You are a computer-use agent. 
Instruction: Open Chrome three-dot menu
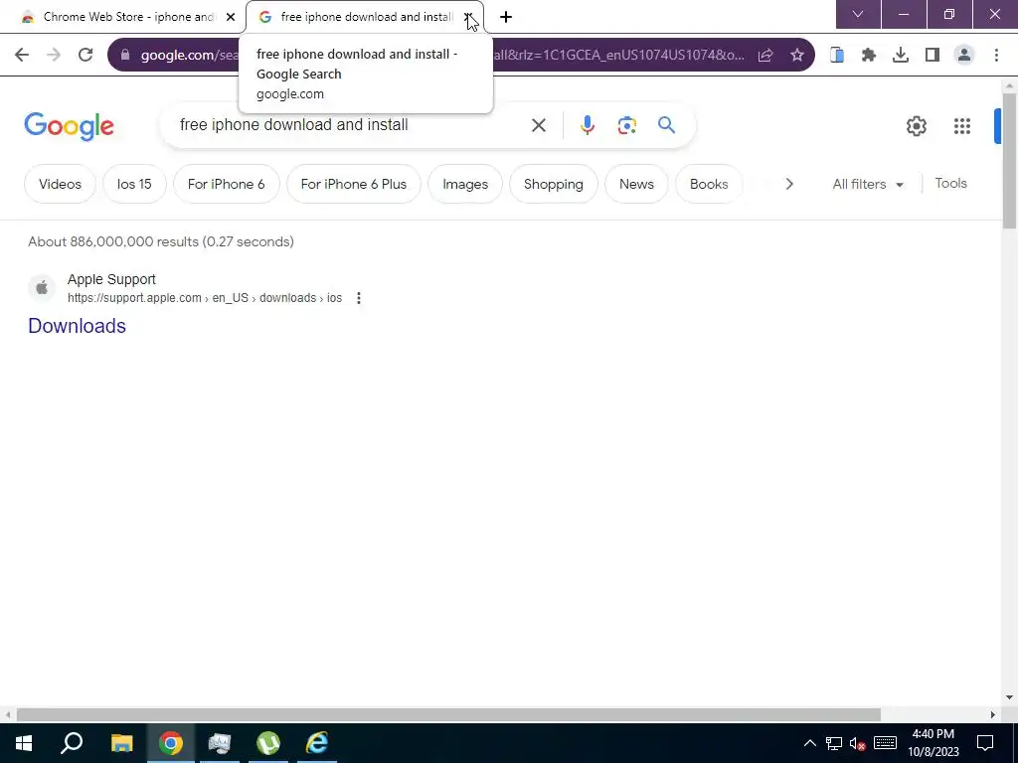(x=996, y=56)
